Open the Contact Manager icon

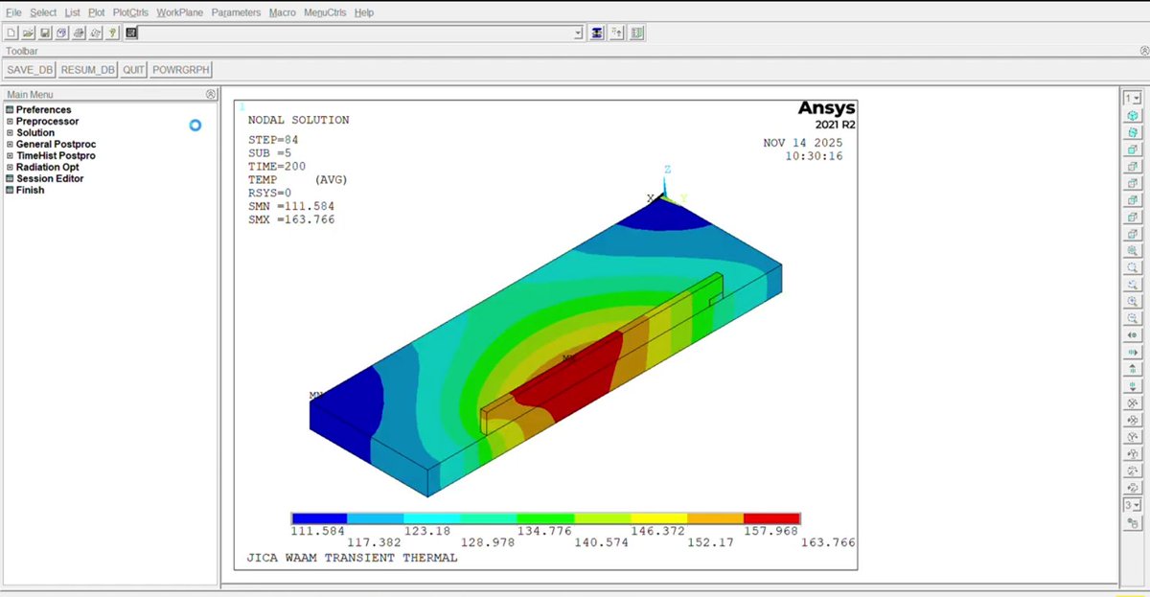click(637, 33)
